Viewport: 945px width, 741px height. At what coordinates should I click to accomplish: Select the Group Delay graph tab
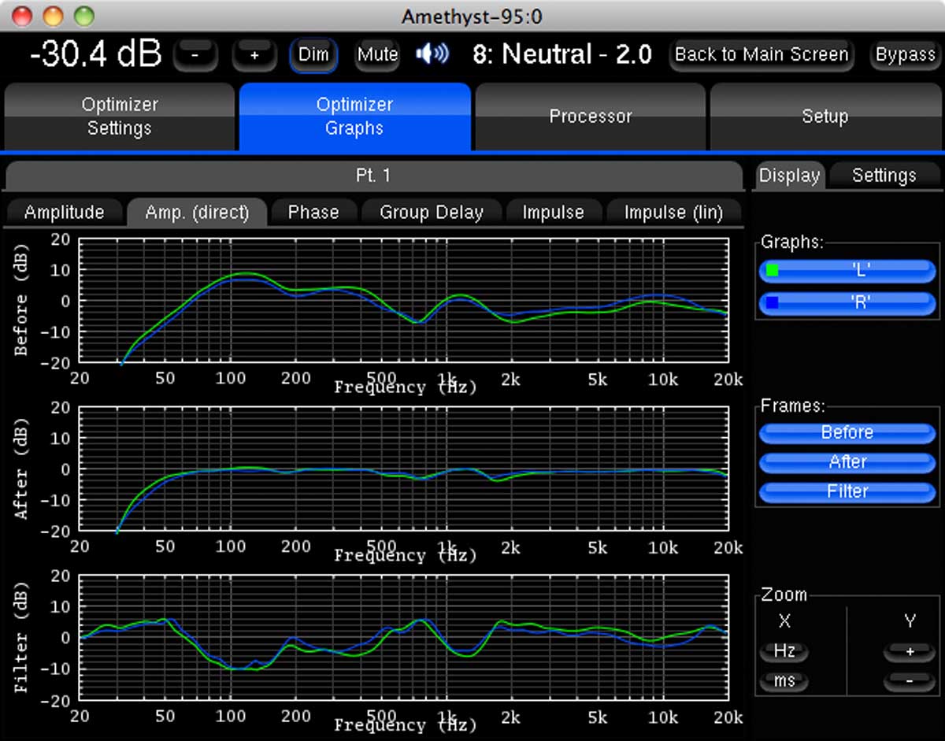click(x=431, y=213)
